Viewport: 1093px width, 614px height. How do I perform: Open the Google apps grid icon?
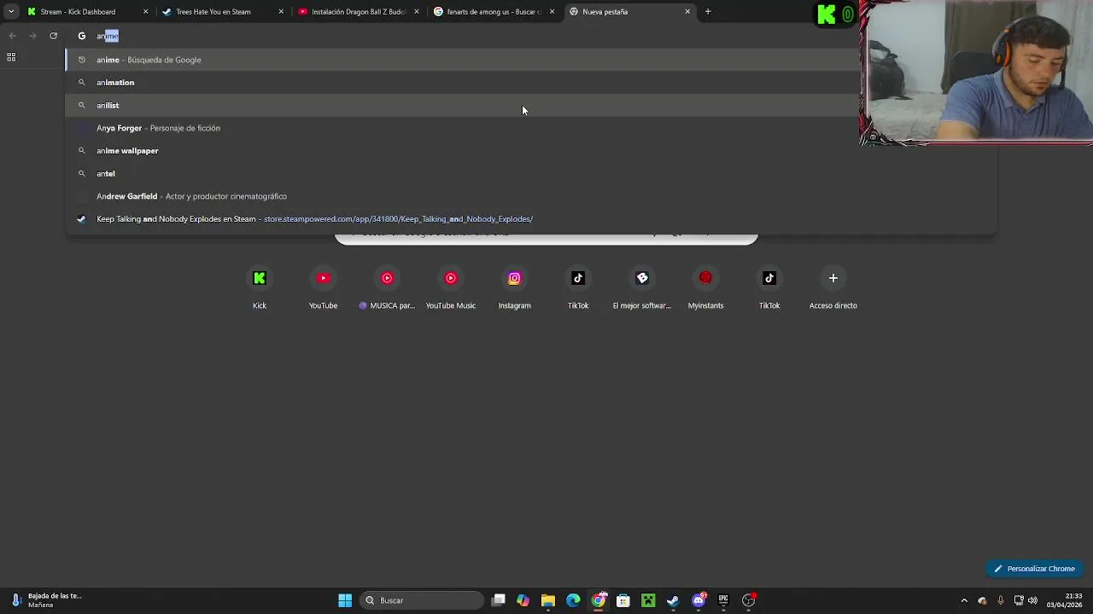[x=11, y=57]
